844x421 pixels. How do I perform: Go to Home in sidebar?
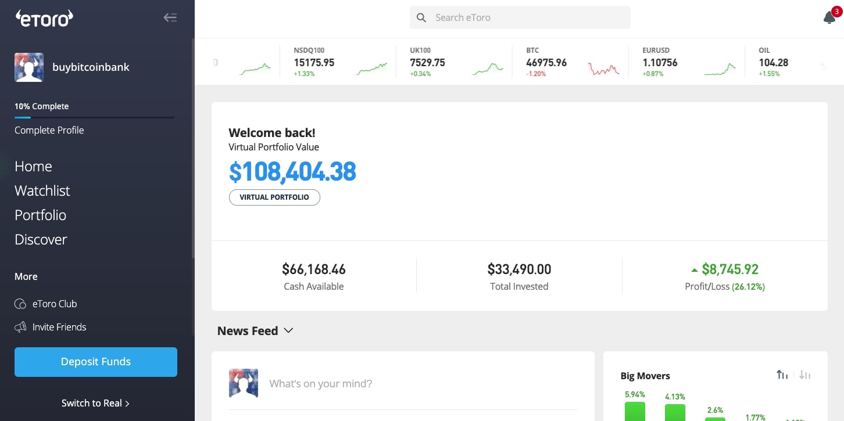tap(33, 167)
